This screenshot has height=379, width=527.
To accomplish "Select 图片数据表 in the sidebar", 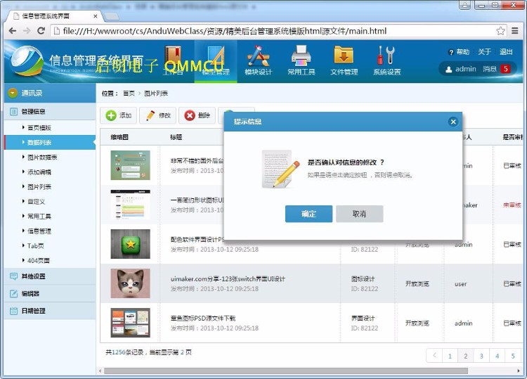I will 42,158.
